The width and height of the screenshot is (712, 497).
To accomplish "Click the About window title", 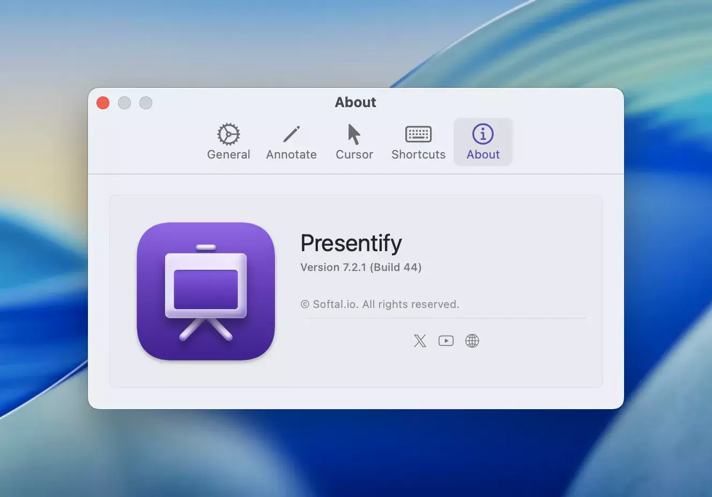I will click(x=355, y=102).
